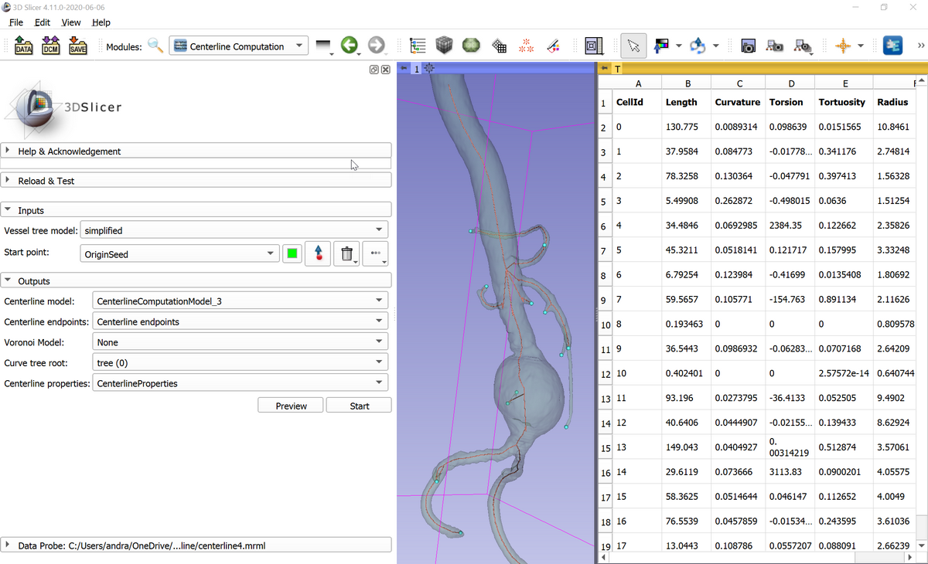928x564 pixels.
Task: Toggle the view layout pin in 3D view
Action: pos(403,69)
